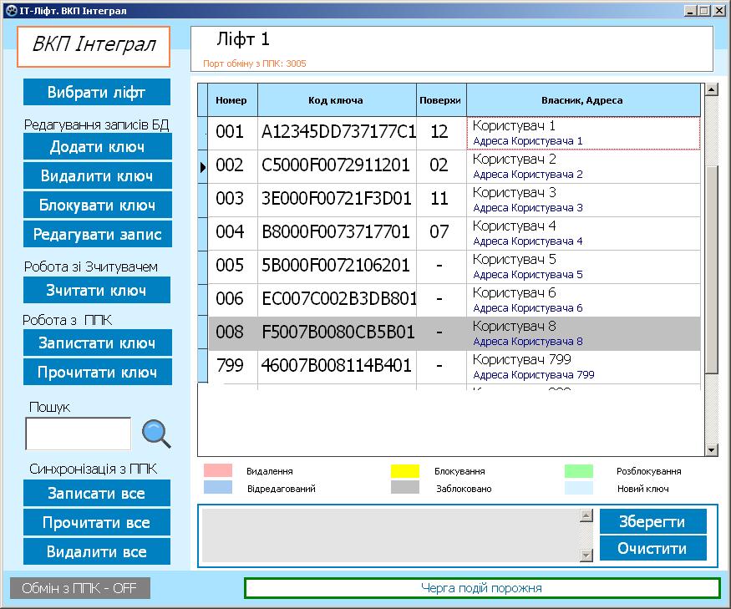
Task: Delete a key with Видалити ключ
Action: (x=98, y=175)
